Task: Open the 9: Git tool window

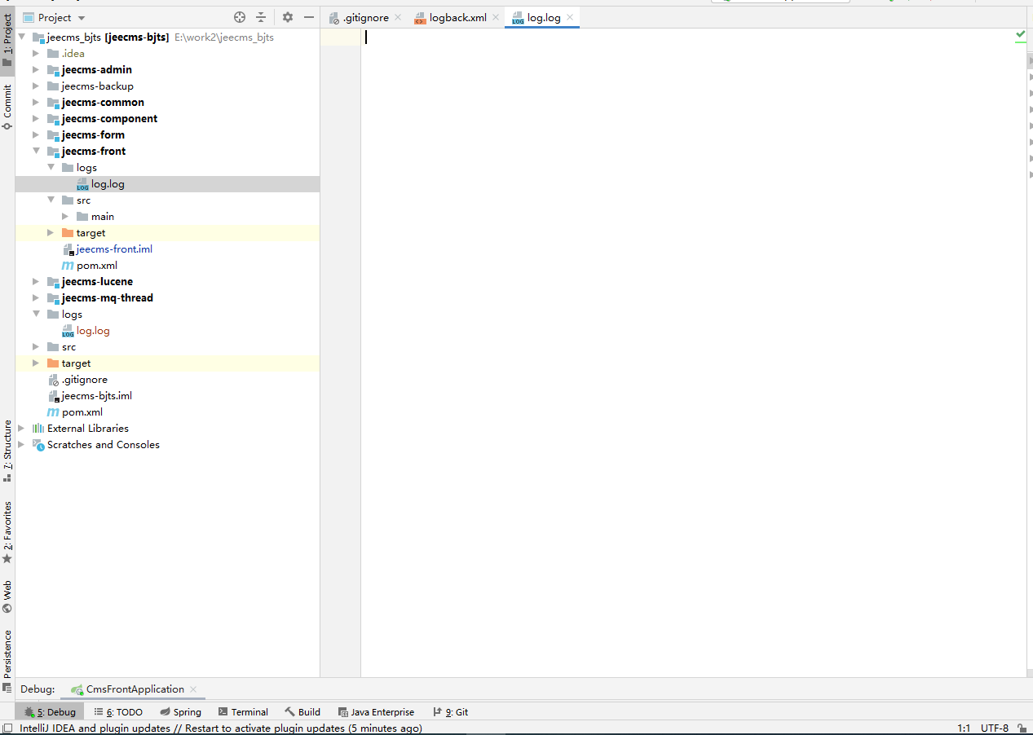Action: point(450,712)
